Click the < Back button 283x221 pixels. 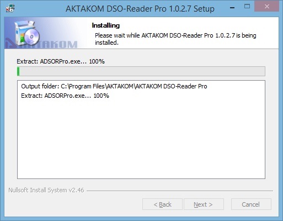point(162,204)
